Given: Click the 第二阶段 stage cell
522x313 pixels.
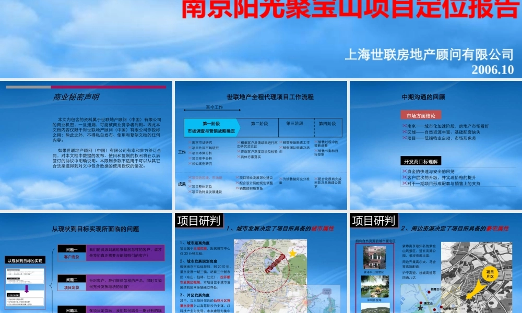Looking at the screenshot, I should click(259, 124).
